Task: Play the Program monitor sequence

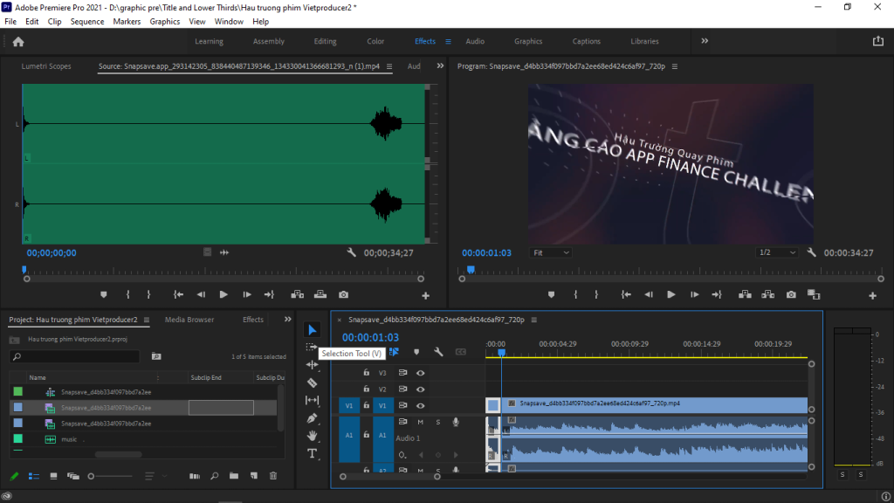Action: click(x=671, y=295)
